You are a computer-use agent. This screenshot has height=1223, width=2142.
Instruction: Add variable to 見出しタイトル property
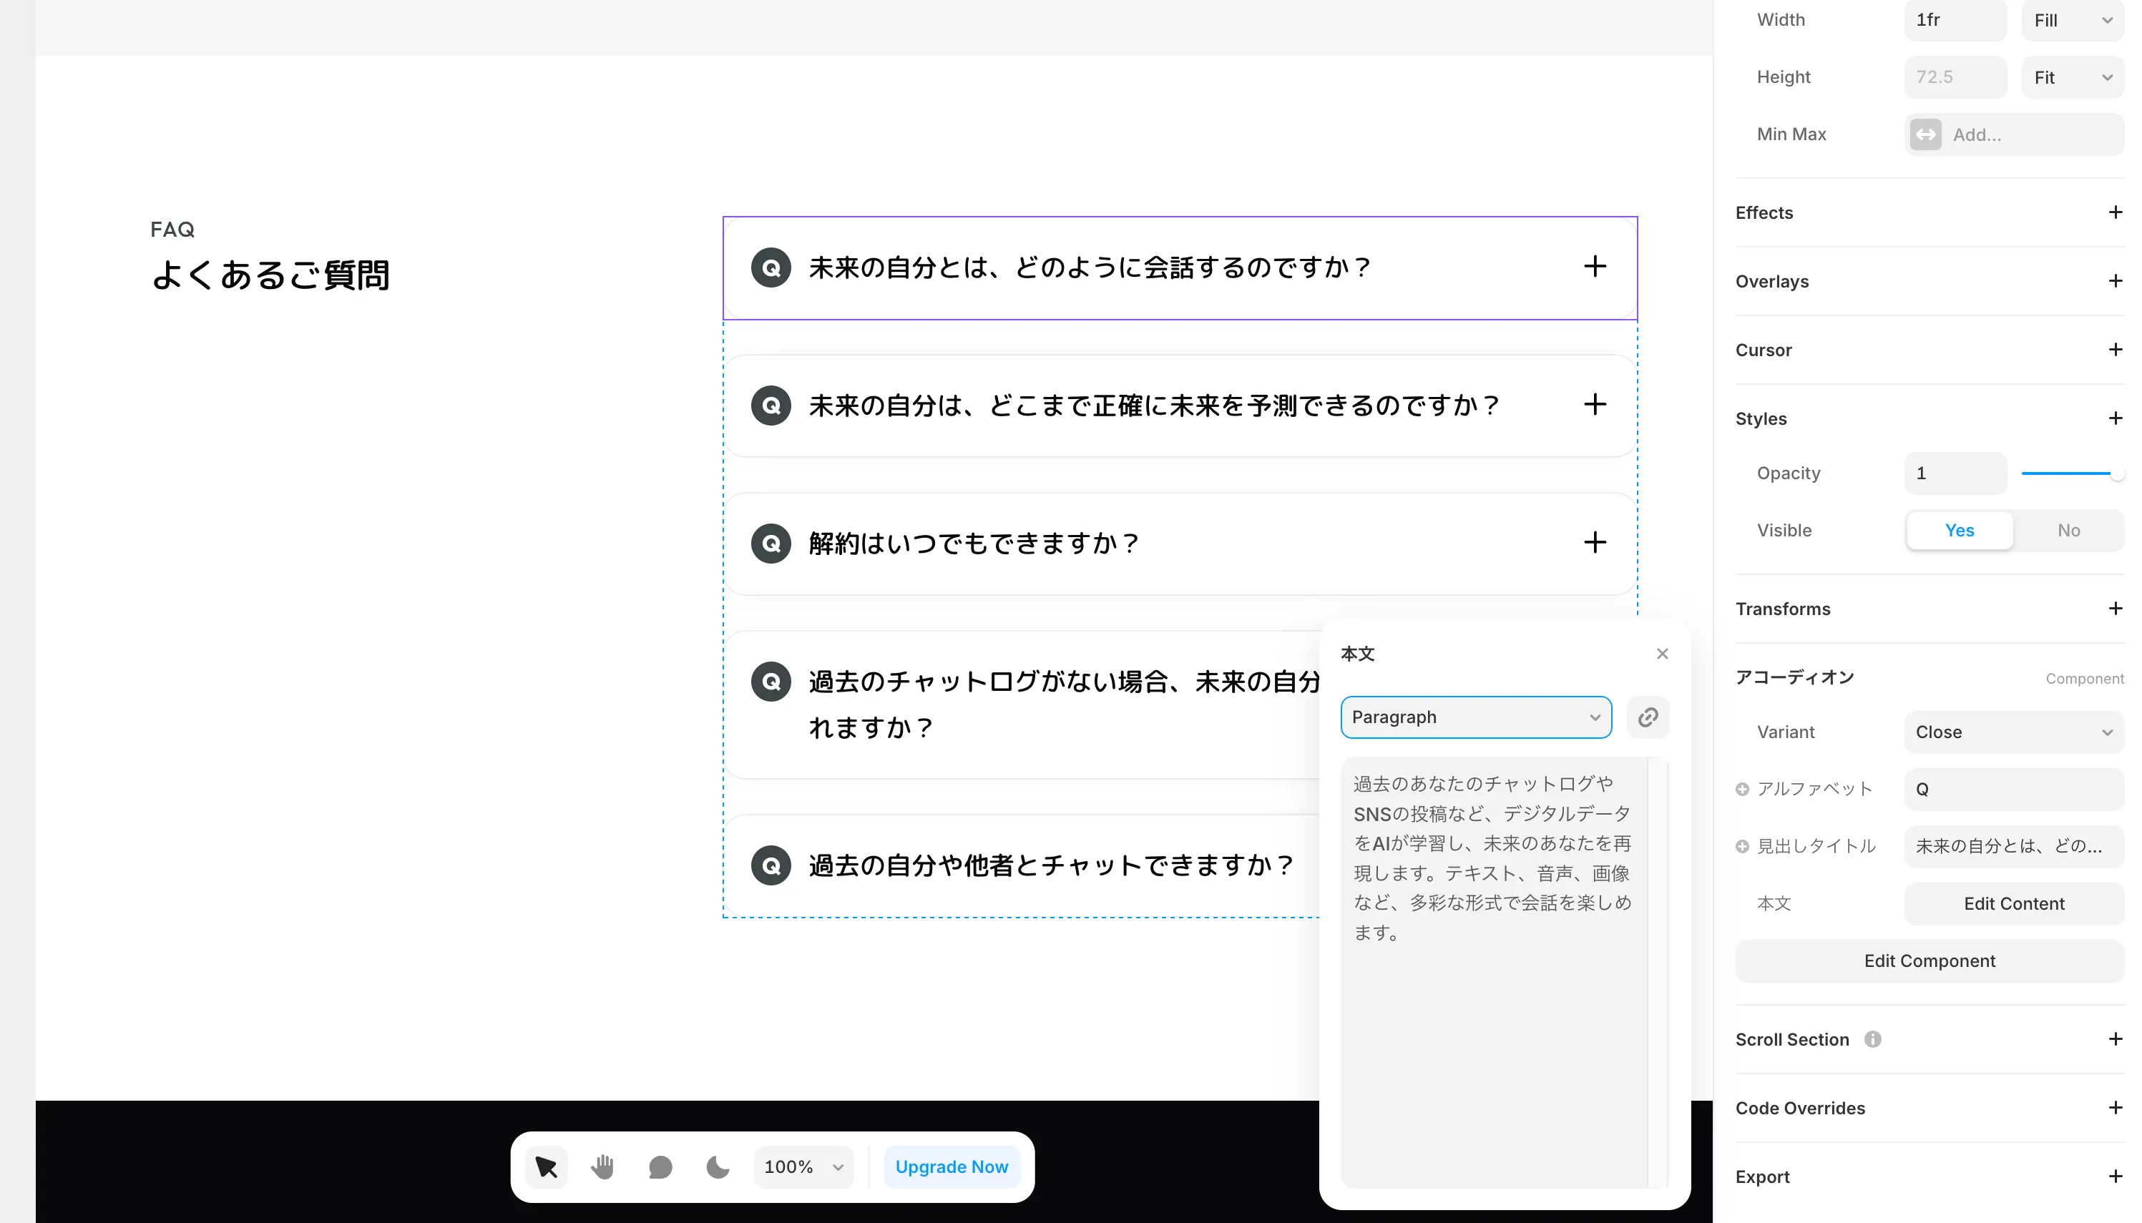pyautogui.click(x=1742, y=847)
